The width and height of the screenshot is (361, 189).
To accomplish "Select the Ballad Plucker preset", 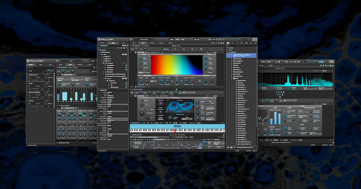I will (241, 80).
